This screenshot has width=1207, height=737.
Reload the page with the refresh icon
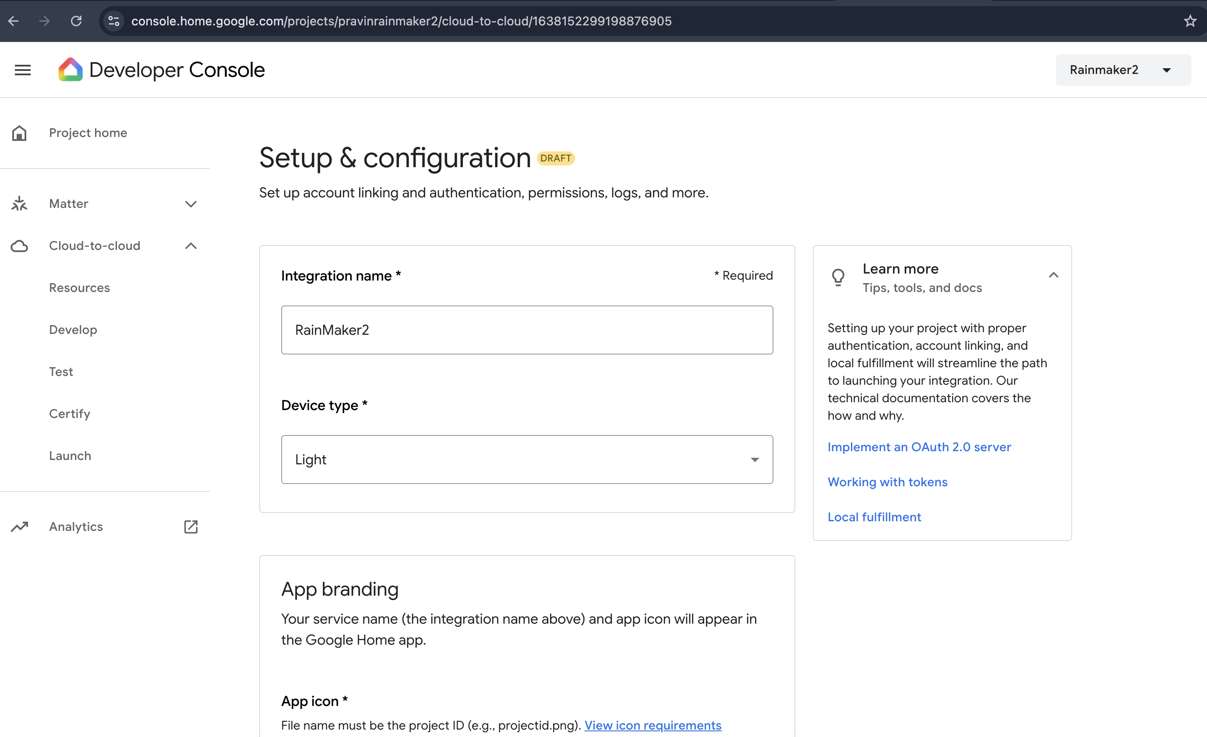[76, 21]
